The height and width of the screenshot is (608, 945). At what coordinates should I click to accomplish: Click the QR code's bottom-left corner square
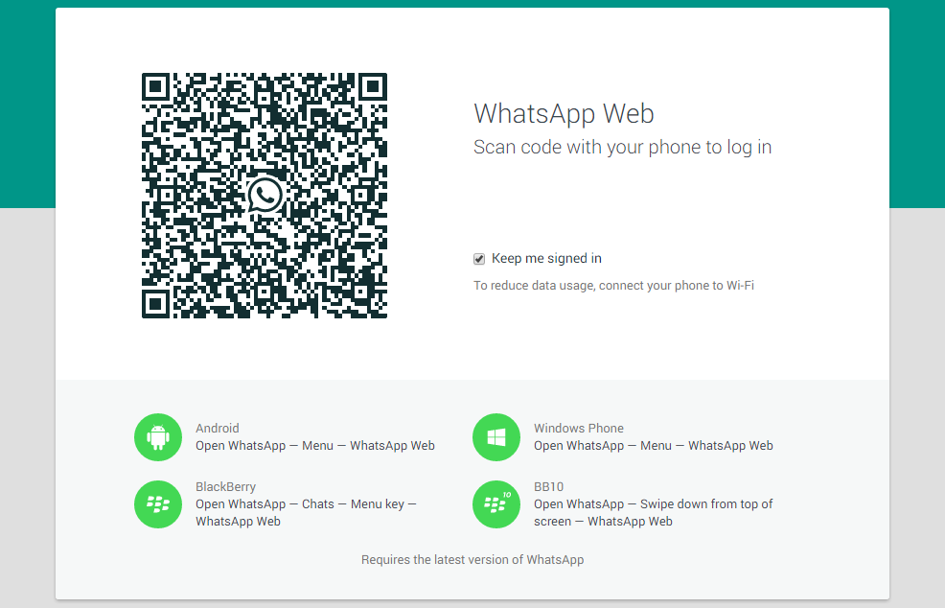pyautogui.click(x=157, y=302)
